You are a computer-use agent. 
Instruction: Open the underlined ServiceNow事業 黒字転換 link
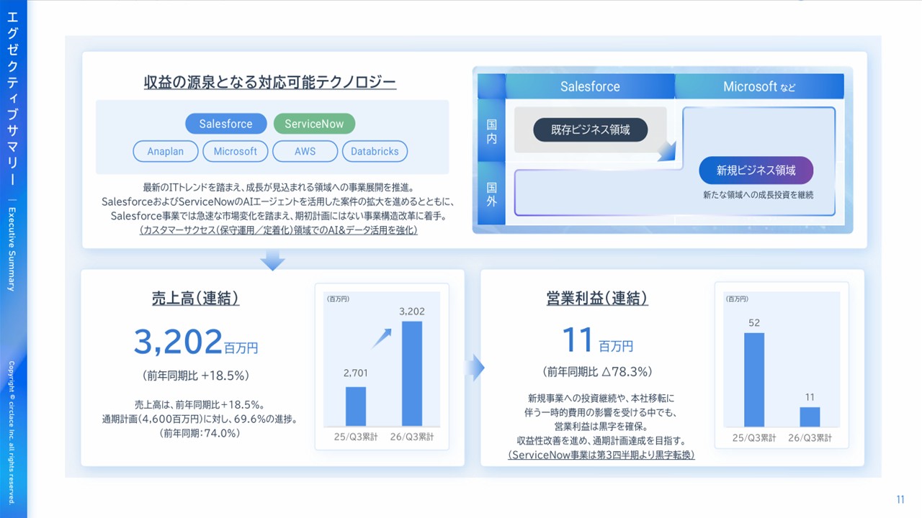tap(601, 455)
